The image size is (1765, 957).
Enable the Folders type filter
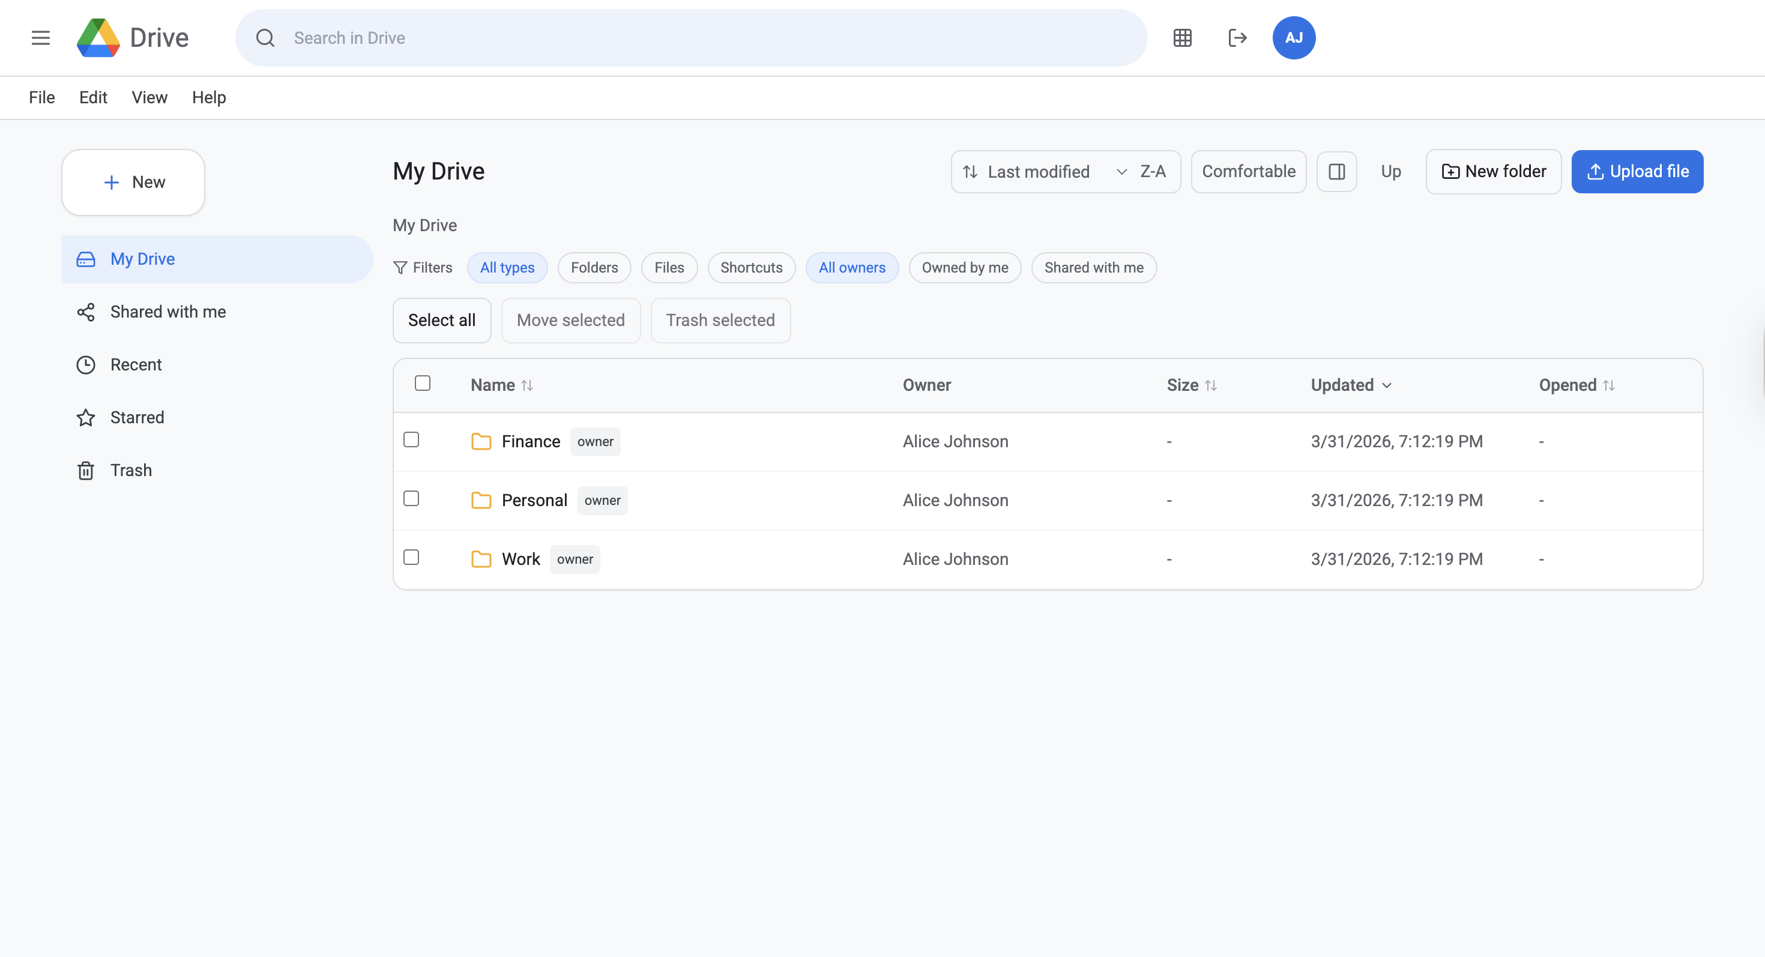[594, 268]
